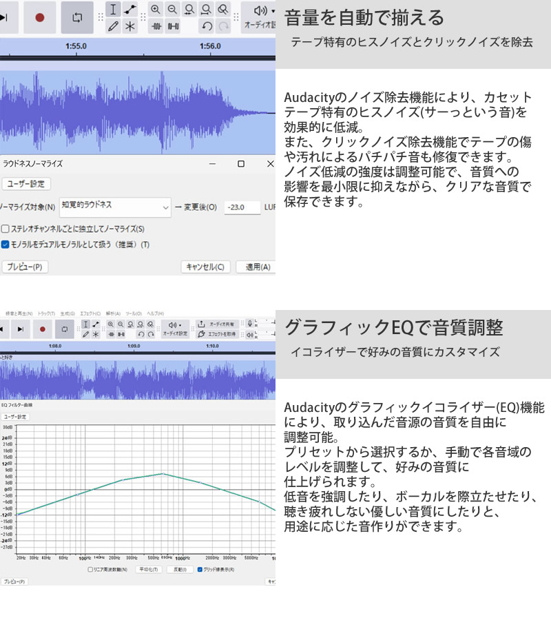
Task: Click Trim audio outside selection in upper toolbar
Action: [156, 26]
